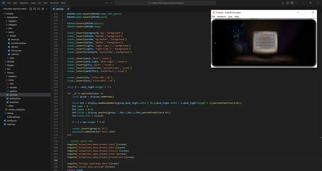Open isFocus.lua file
The height and width of the screenshot is (171, 322).
coord(16,50)
